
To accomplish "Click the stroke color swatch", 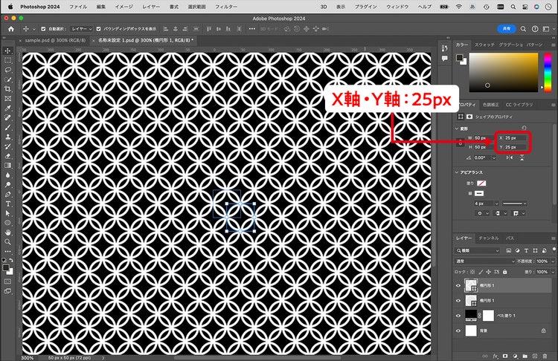I will coord(479,193).
